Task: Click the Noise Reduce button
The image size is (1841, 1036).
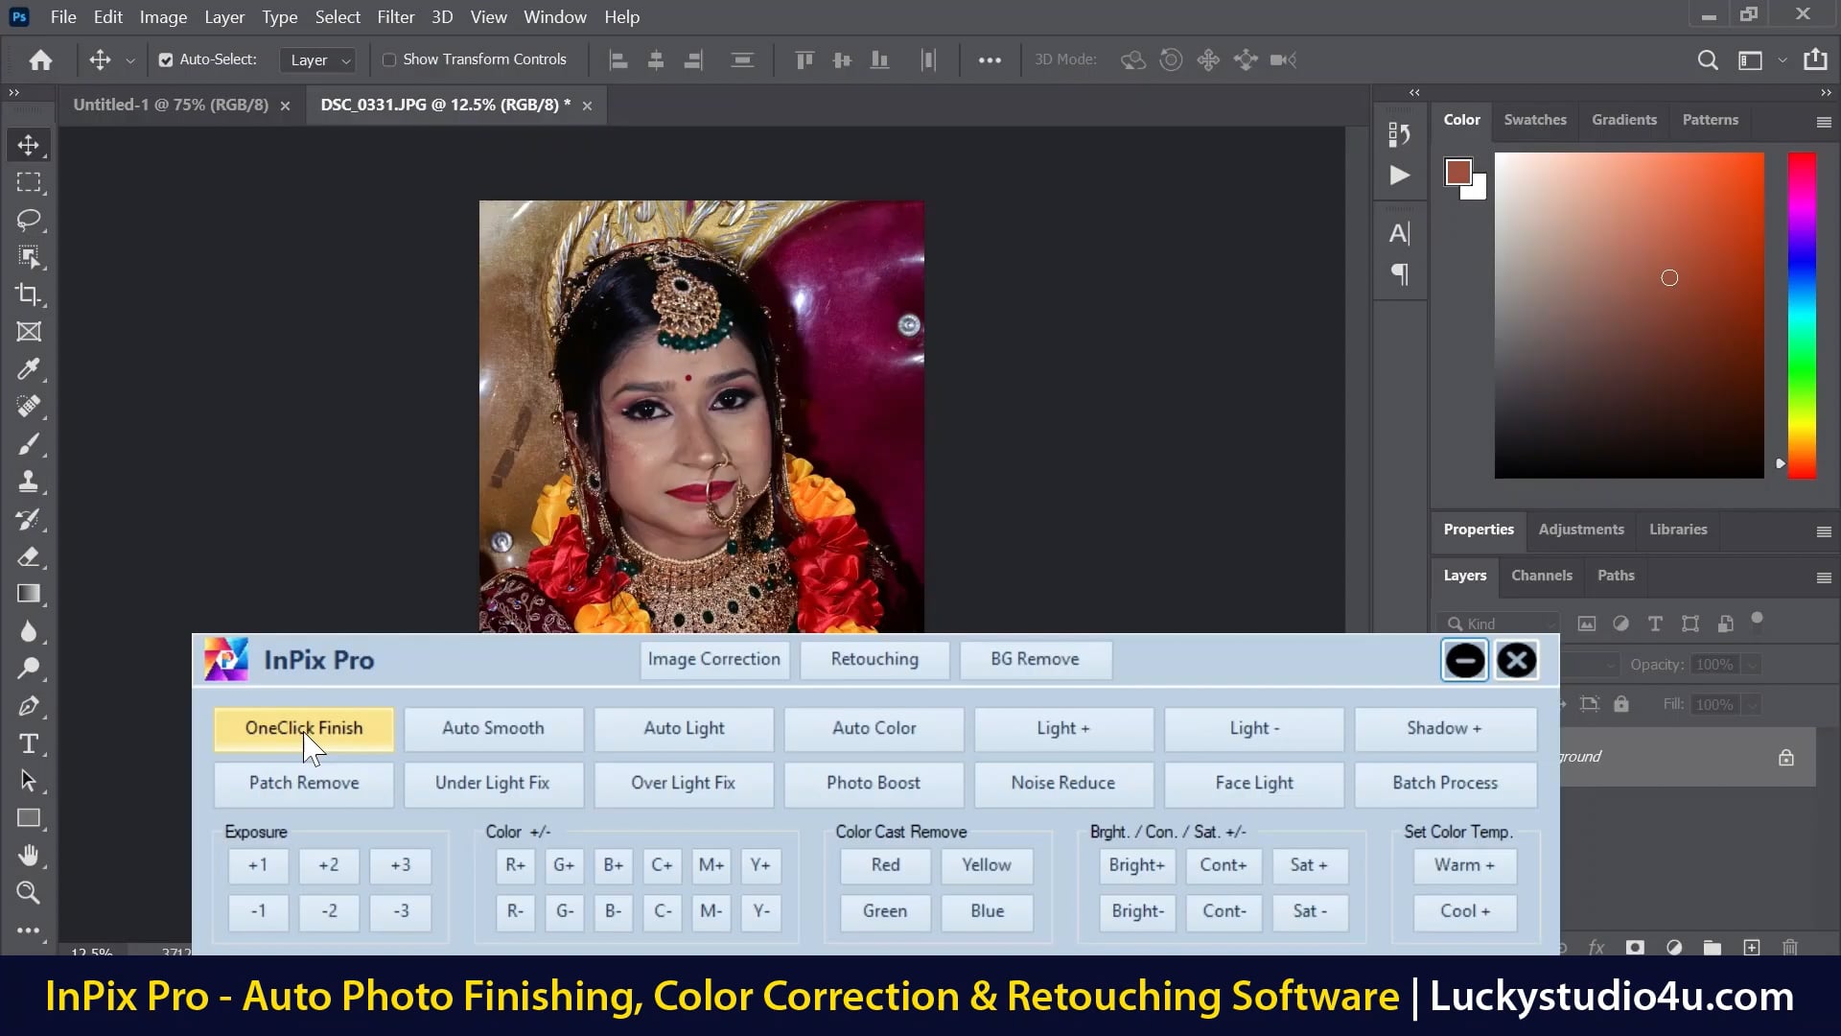Action: point(1062,783)
